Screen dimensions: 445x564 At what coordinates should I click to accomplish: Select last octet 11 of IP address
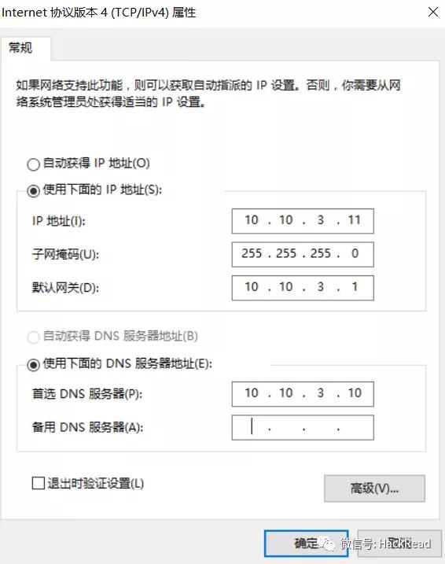(355, 219)
